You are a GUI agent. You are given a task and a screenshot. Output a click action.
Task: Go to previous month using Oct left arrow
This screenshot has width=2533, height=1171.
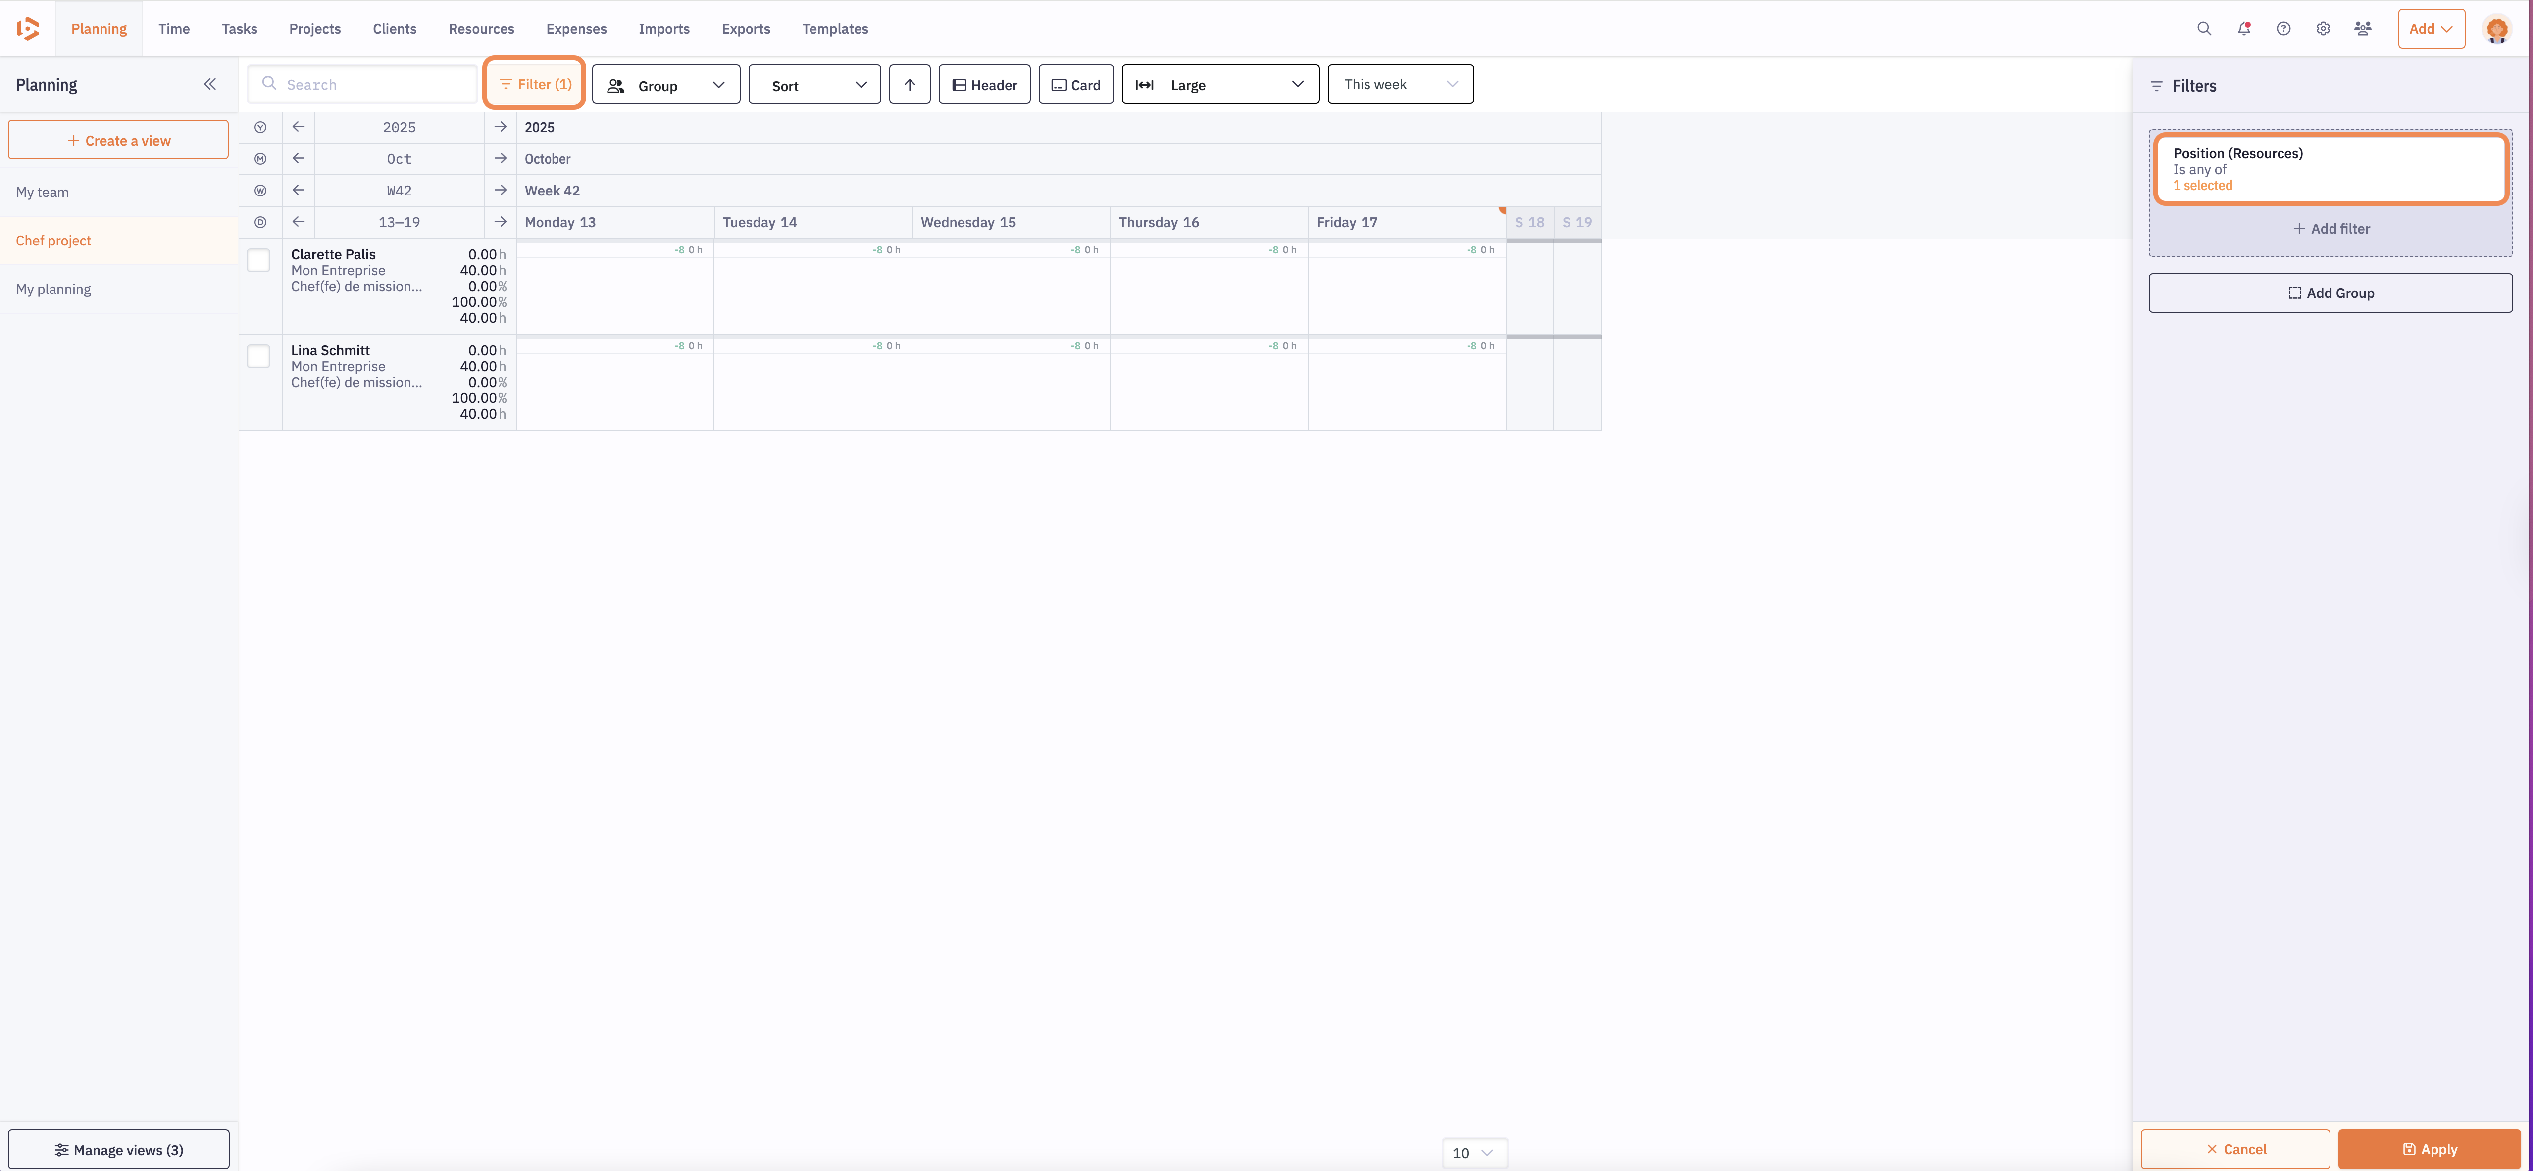298,158
